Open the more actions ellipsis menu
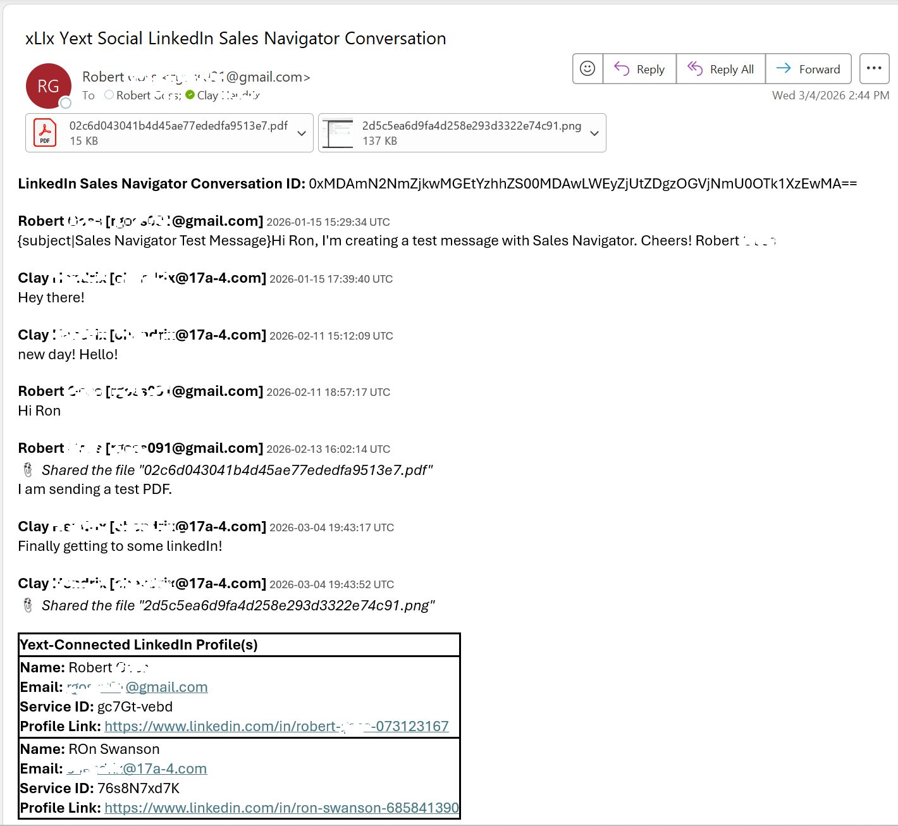Screen dimensions: 898x826 point(874,68)
